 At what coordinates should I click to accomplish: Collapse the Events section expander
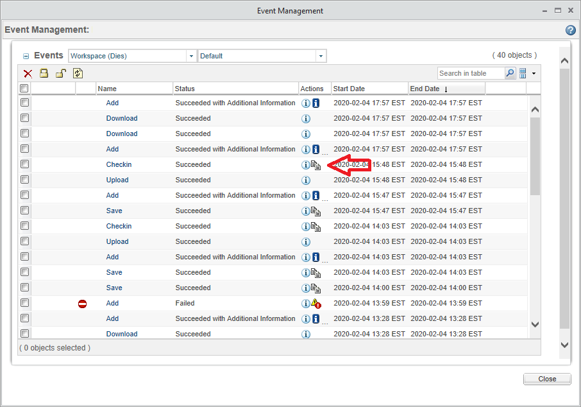coord(26,56)
